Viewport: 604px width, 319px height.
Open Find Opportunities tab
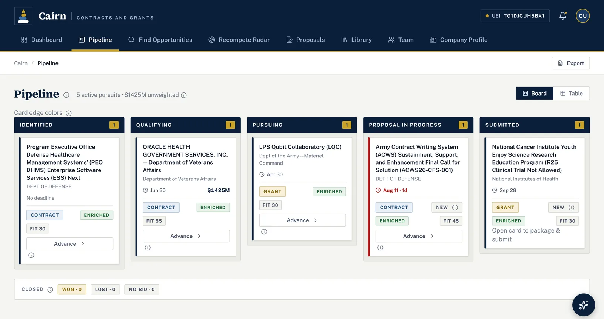point(160,40)
